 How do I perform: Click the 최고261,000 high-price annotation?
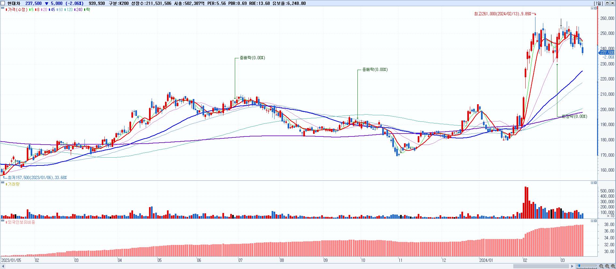tap(503, 14)
